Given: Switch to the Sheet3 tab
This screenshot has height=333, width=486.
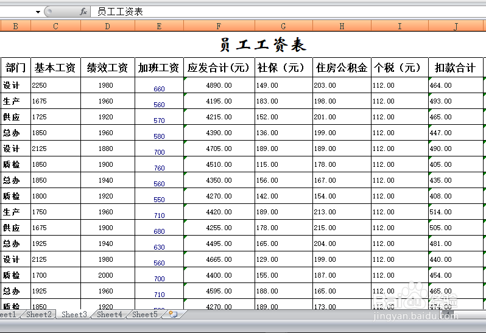Looking at the screenshot, I should (x=74, y=314).
